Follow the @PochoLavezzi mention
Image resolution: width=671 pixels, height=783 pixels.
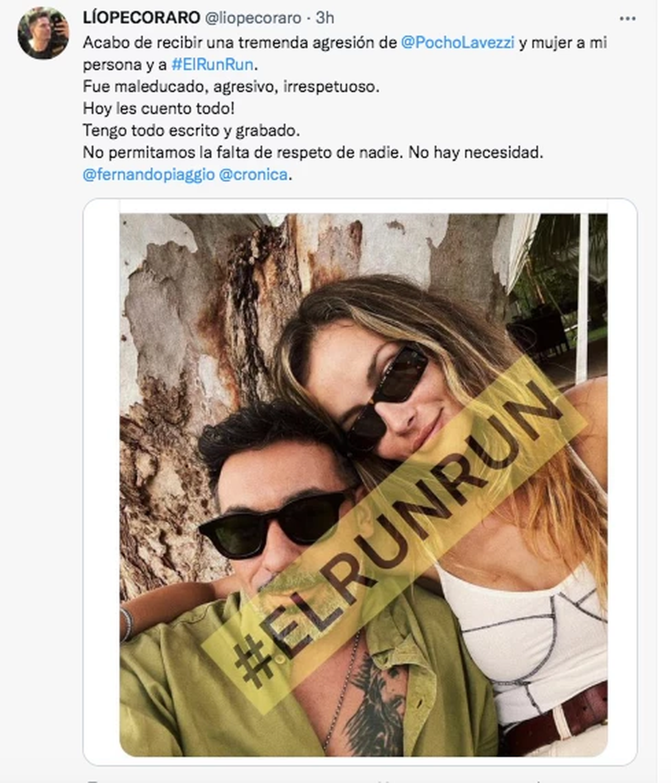457,43
